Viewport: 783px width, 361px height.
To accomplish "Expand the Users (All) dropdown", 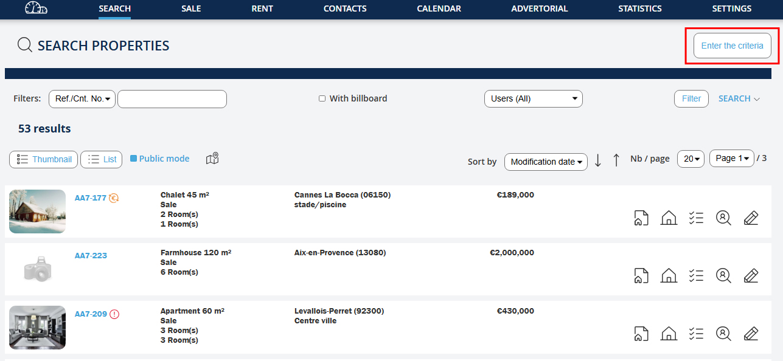I will 533,99.
